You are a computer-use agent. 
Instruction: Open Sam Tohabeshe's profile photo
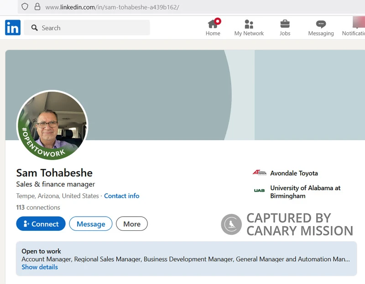pyautogui.click(x=52, y=125)
